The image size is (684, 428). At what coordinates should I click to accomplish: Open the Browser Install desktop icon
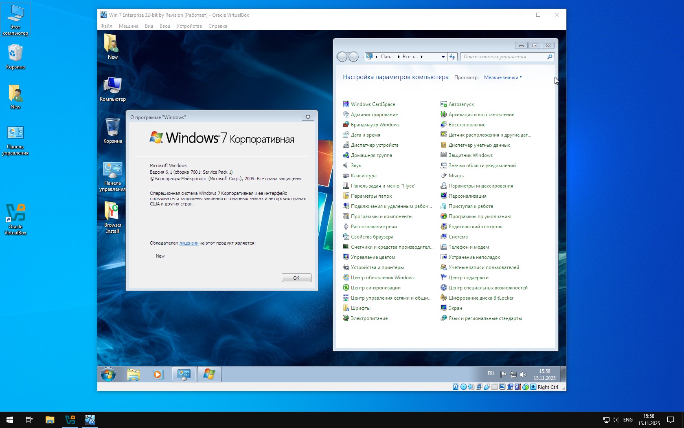tap(112, 217)
